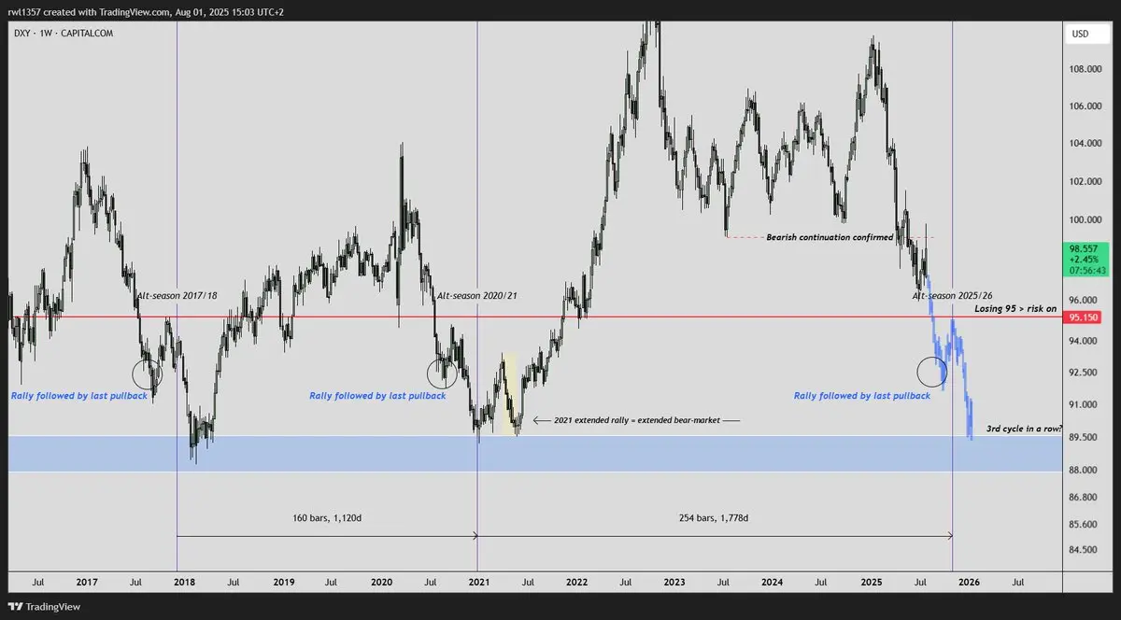Click the Alt-season 2025/26 annotation
The height and width of the screenshot is (620, 1121).
coord(952,295)
